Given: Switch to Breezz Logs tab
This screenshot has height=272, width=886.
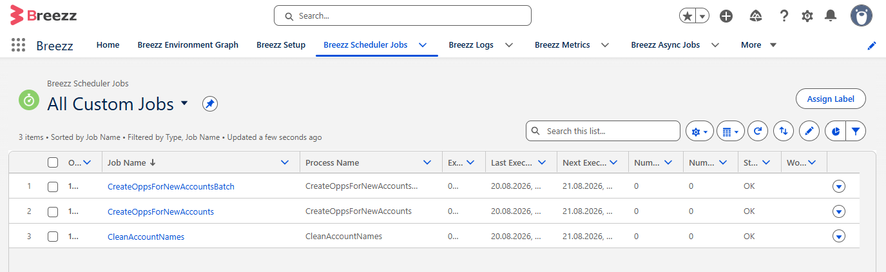Looking at the screenshot, I should click(471, 45).
